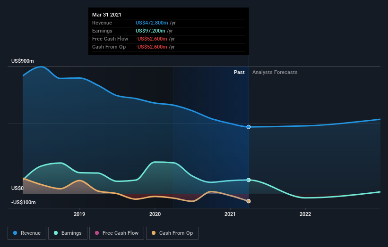Click the Past section label
This screenshot has height=247, width=388.
239,72
